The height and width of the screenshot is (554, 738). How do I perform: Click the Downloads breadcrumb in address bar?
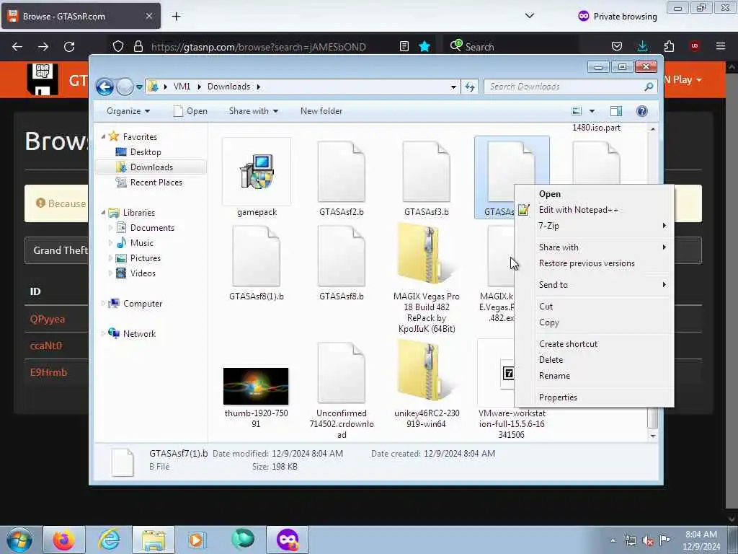[x=228, y=87]
